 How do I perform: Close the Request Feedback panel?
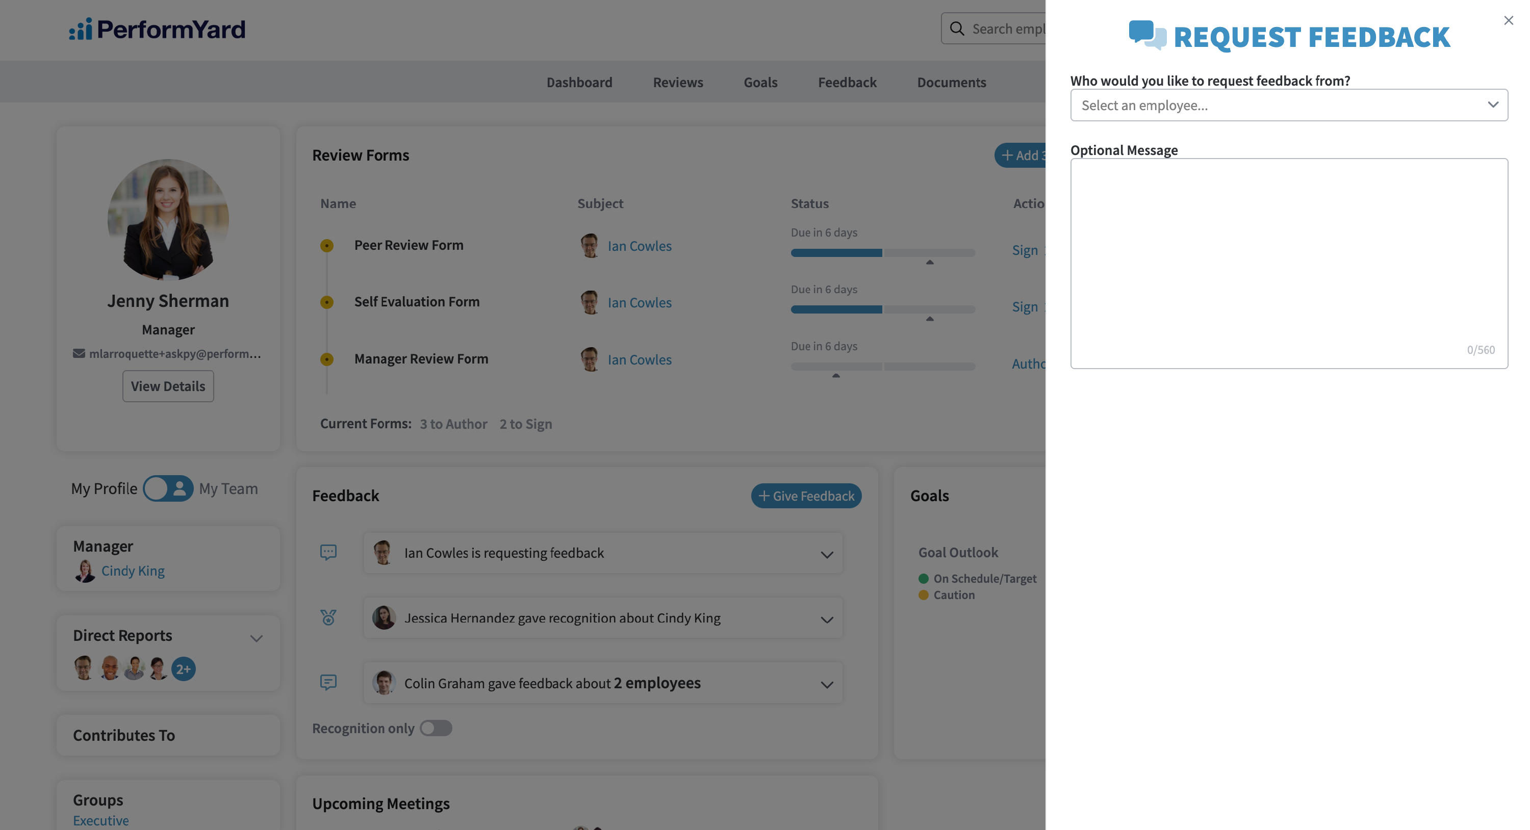click(x=1508, y=21)
